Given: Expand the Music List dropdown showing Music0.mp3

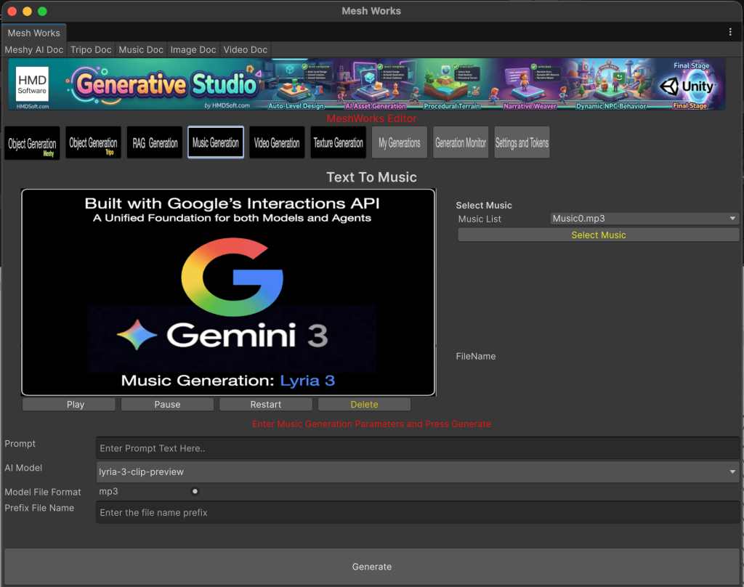Looking at the screenshot, I should [644, 218].
